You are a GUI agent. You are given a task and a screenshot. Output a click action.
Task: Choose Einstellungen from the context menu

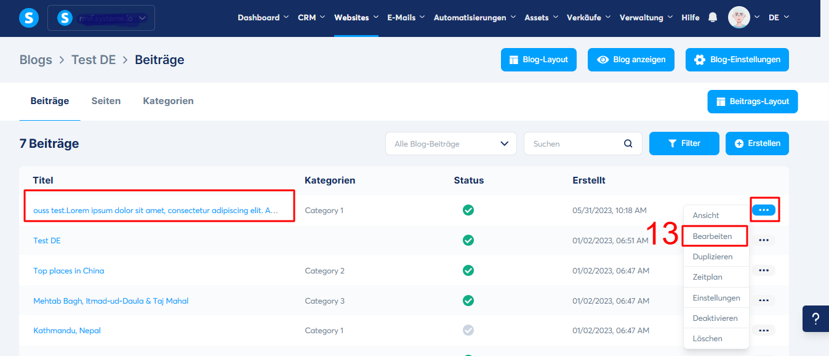(x=716, y=297)
